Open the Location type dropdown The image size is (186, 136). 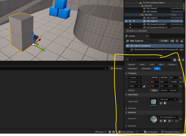pyautogui.click(x=135, y=77)
